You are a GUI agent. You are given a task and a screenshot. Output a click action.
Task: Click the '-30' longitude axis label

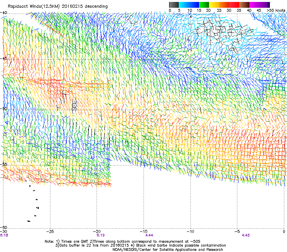pos(3,231)
